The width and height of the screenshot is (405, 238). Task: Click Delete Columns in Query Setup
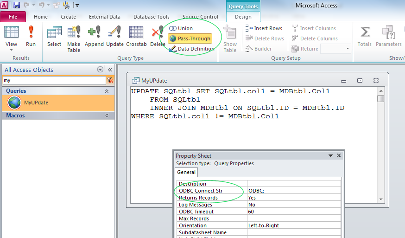click(315, 39)
